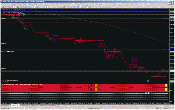Select the text drawing tool (A)
Screen dimensions: 175x110
[71, 7]
